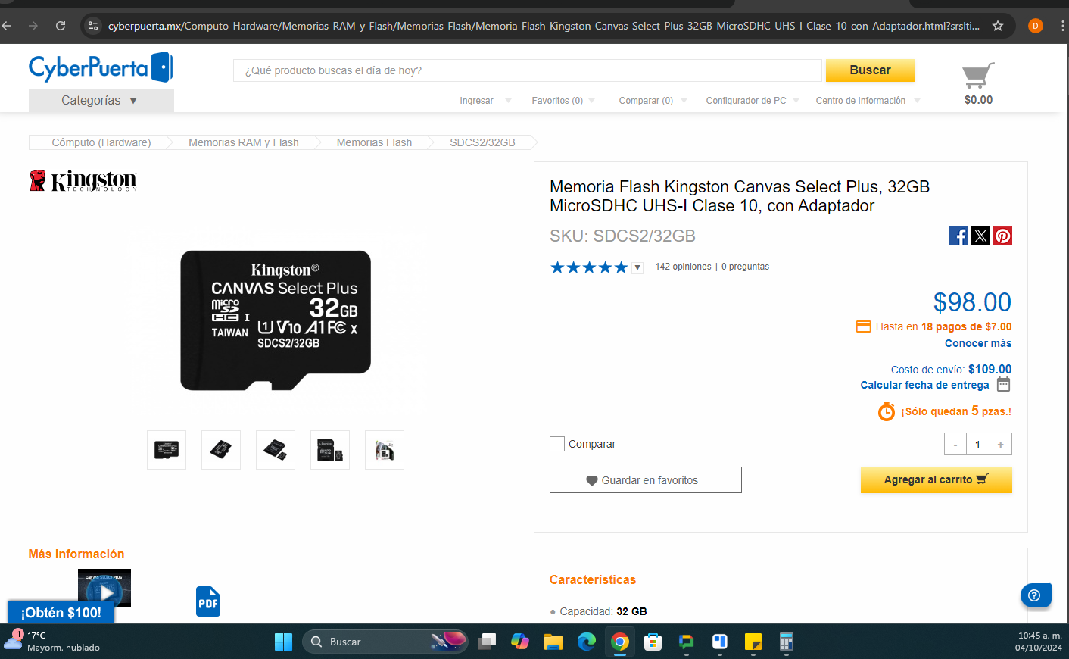
Task: Open the 142 opiniones link
Action: coord(683,267)
